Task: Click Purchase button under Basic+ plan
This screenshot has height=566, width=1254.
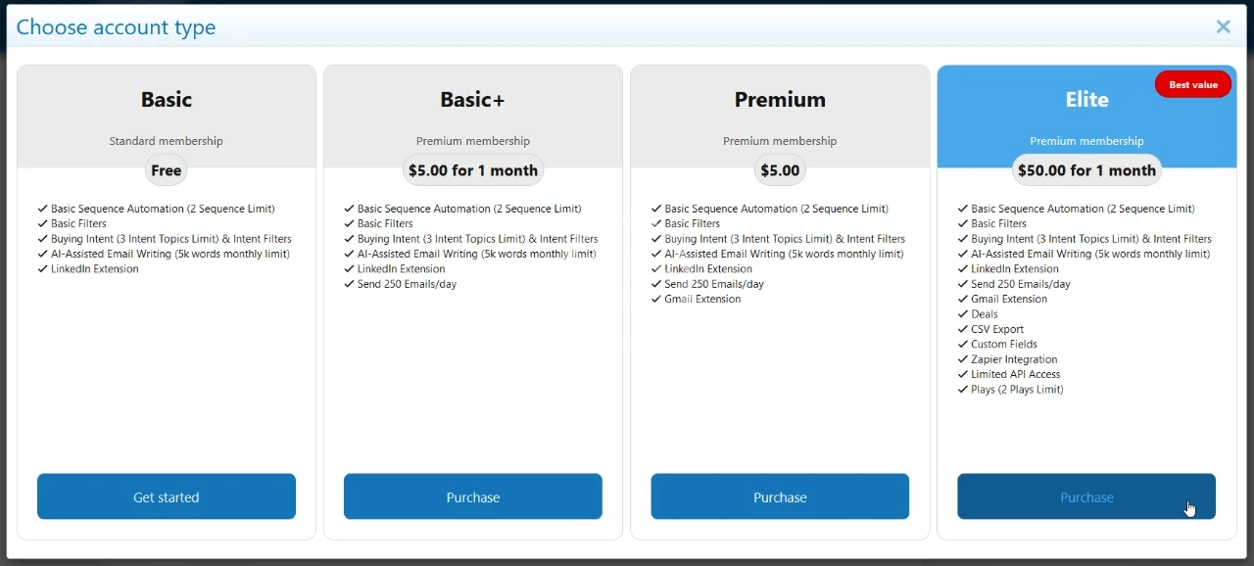Action: [473, 496]
